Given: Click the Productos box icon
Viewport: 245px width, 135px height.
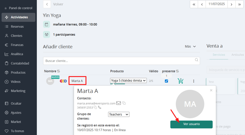Looking at the screenshot, I should tap(6, 73).
